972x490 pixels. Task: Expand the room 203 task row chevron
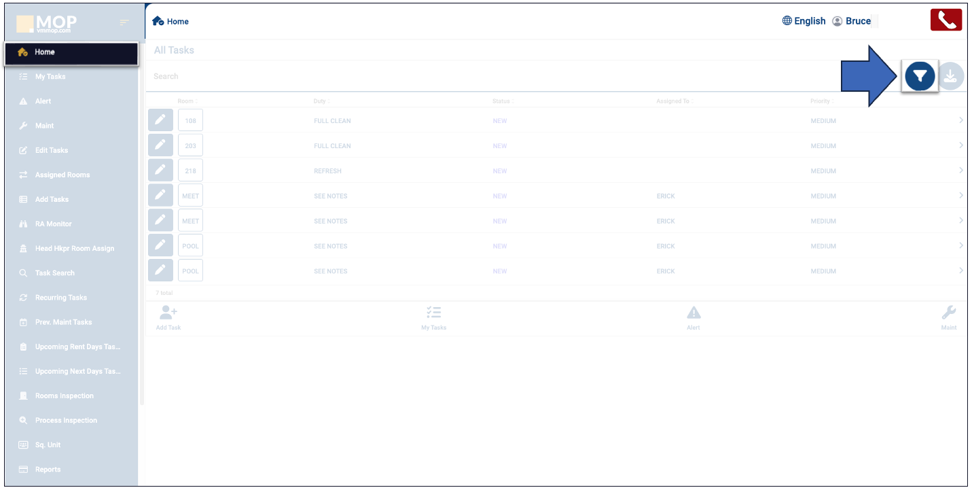(960, 145)
